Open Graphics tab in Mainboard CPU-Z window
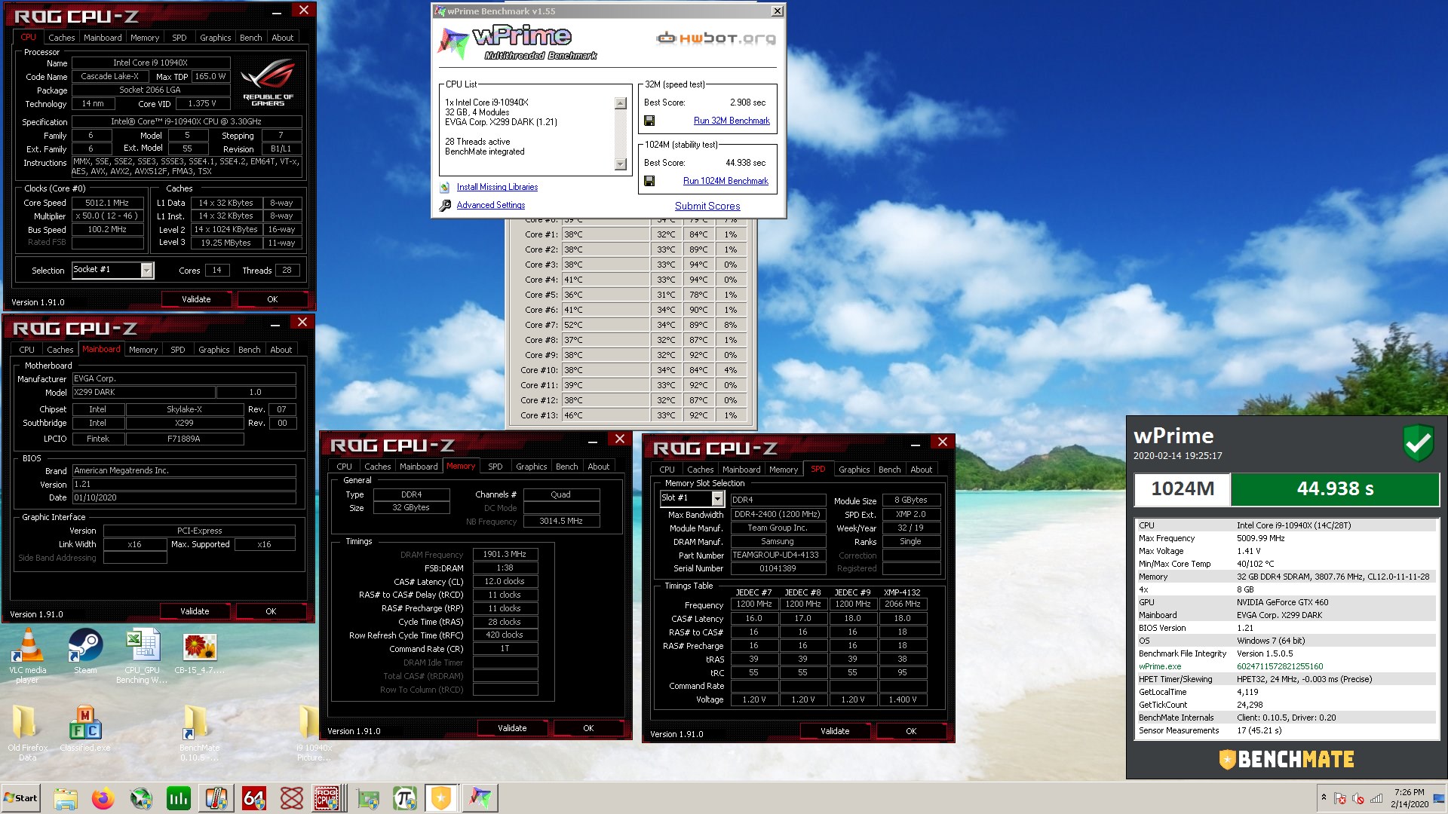The height and width of the screenshot is (814, 1448). point(213,350)
